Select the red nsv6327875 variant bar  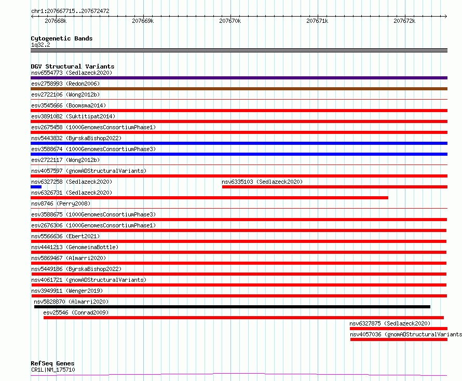pos(399,329)
